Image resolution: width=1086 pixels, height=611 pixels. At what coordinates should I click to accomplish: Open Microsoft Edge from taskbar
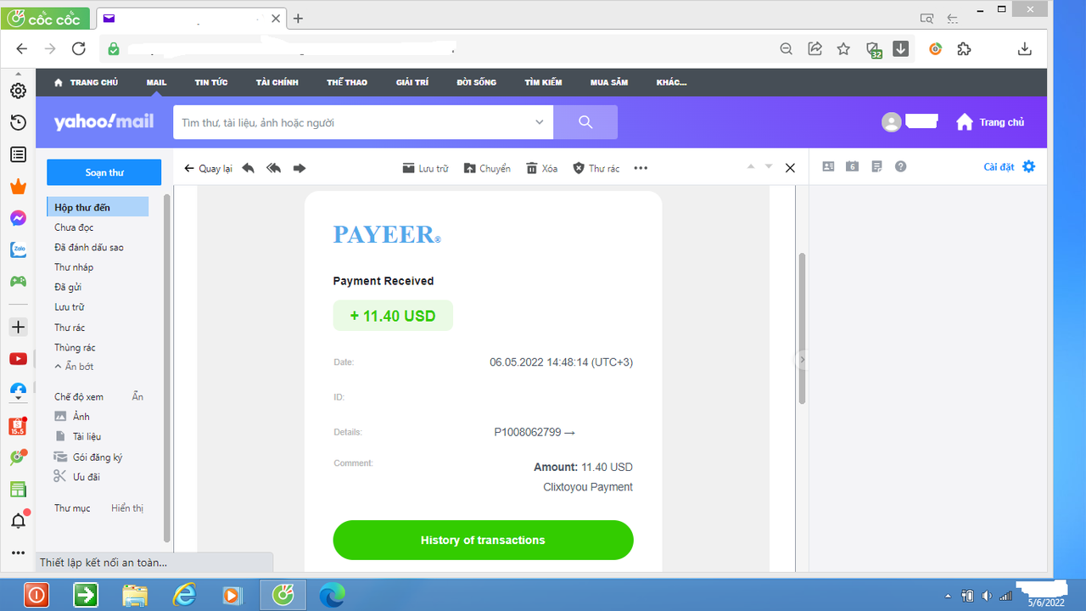coord(332,595)
